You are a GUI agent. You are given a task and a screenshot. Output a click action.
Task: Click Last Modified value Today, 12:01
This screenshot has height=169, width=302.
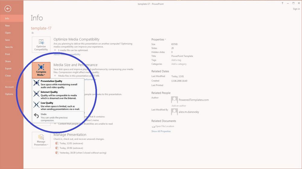pyautogui.click(x=178, y=76)
